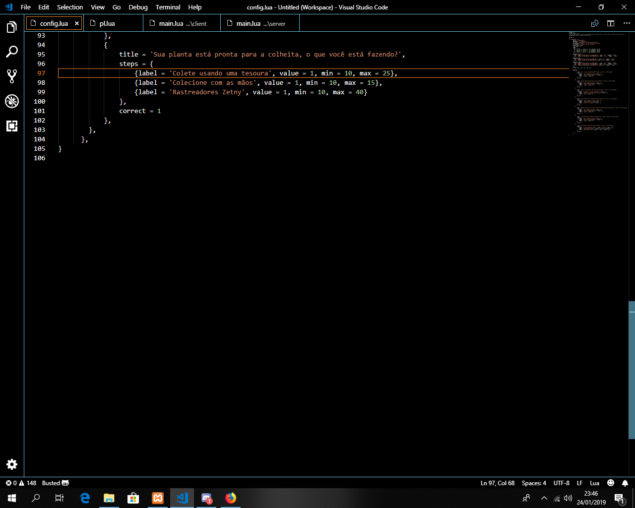Open the Debug view in activity bar
This screenshot has height=508, width=635.
(12, 101)
